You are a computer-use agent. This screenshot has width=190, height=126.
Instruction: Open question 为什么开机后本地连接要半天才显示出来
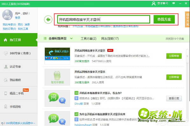pyautogui.click(x=102, y=114)
